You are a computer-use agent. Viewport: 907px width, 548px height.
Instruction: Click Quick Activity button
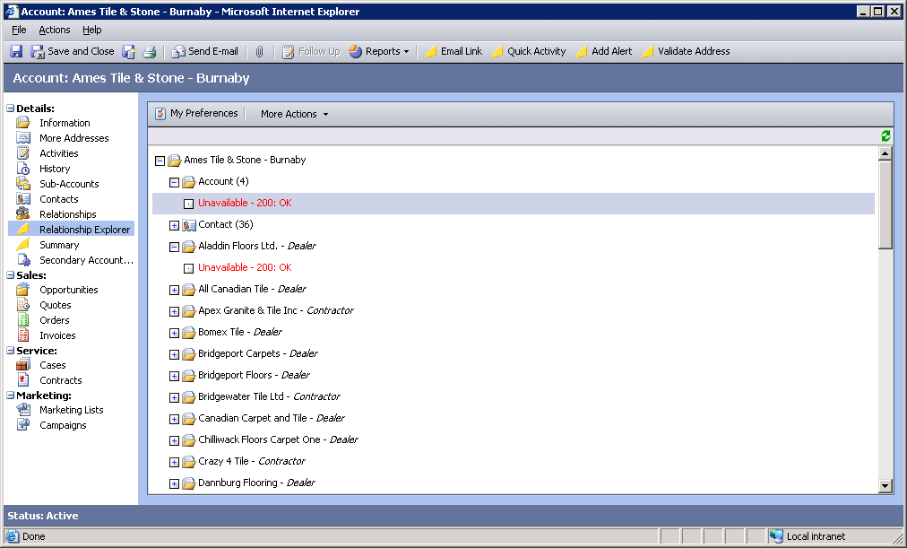[x=528, y=51]
